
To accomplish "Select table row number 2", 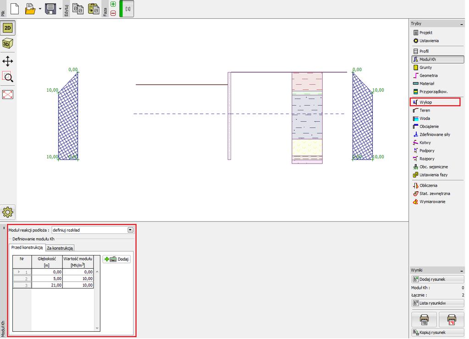I will coord(22,278).
